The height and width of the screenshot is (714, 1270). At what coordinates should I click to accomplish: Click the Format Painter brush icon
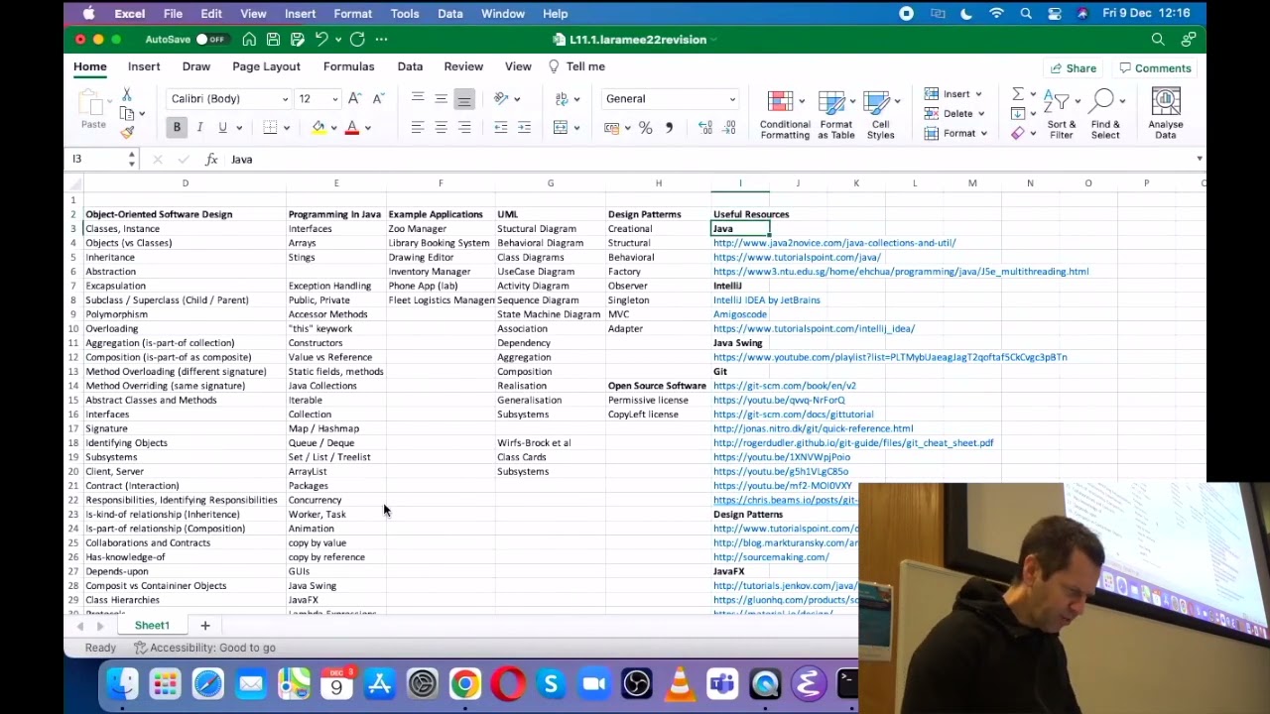click(127, 132)
